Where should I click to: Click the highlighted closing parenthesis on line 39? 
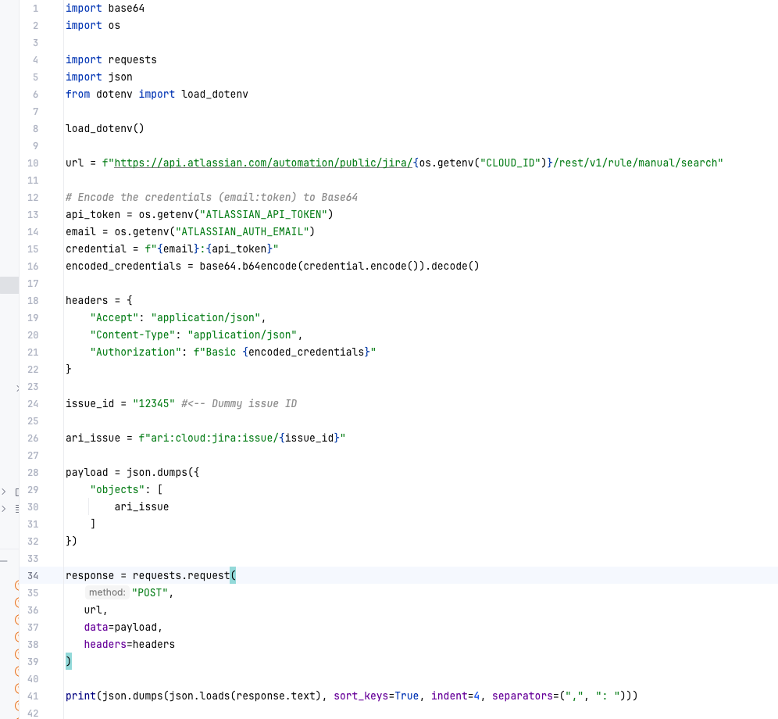point(69,661)
